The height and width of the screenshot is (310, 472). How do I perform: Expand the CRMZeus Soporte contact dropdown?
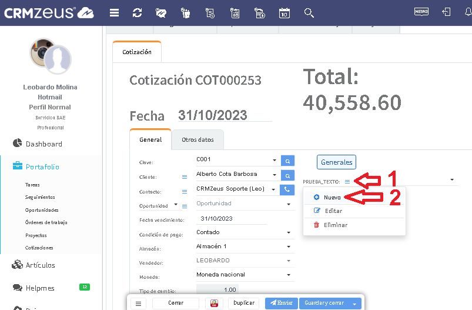[273, 189]
